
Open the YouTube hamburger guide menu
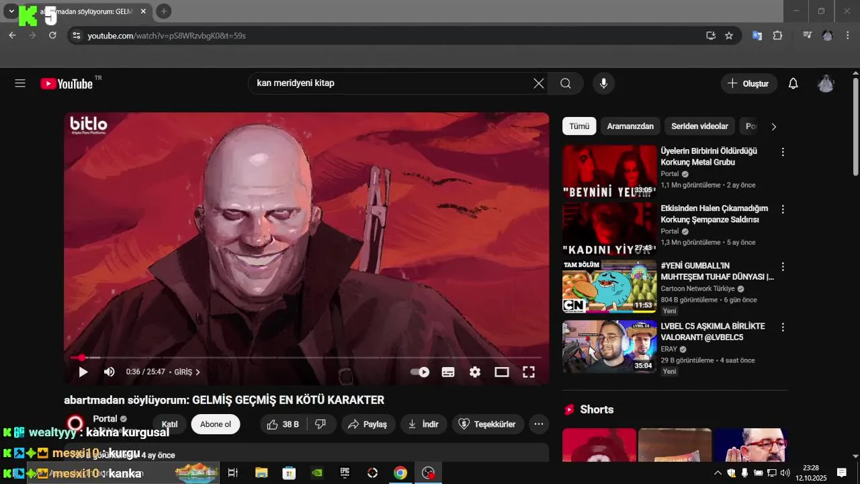[20, 83]
